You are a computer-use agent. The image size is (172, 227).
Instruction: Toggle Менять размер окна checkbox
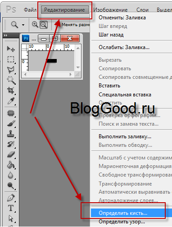point(57,25)
